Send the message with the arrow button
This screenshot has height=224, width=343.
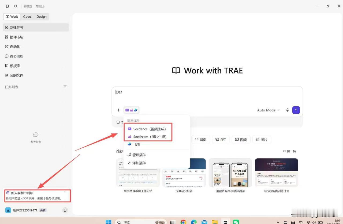pos(296,110)
